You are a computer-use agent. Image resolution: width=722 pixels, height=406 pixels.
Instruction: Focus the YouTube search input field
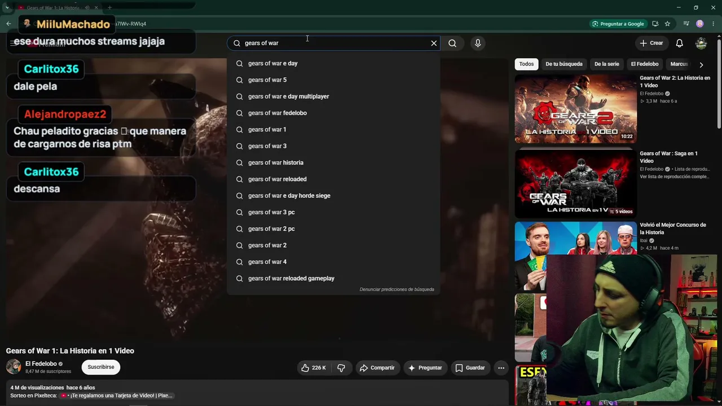click(334, 43)
